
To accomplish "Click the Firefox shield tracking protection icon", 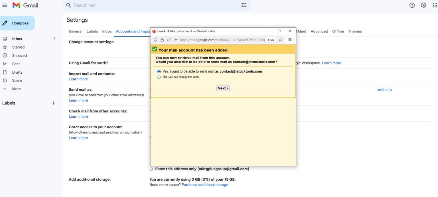I will tap(156, 40).
